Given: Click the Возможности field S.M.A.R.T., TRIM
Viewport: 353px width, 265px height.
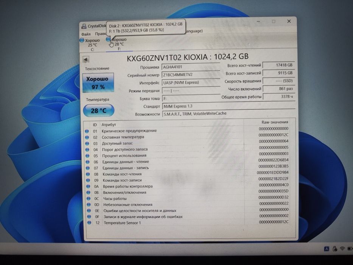Looking at the screenshot, I should (229, 113).
